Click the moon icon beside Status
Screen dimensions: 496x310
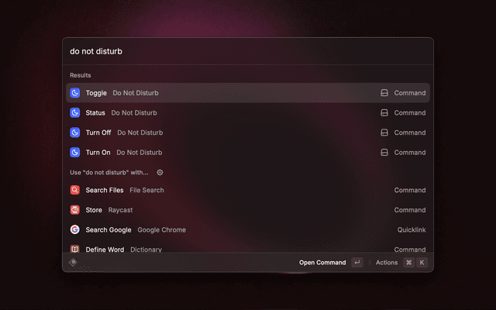click(x=75, y=112)
